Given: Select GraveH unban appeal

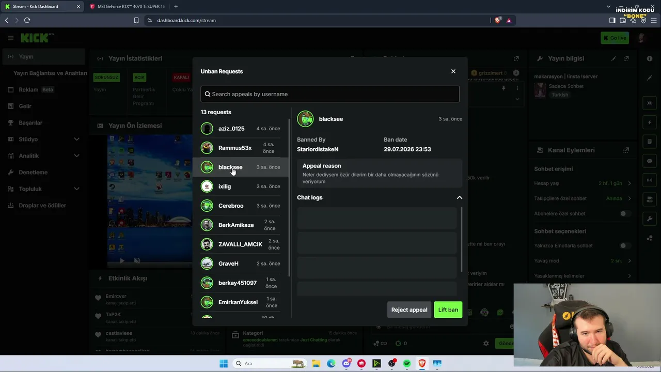Looking at the screenshot, I should click(x=241, y=263).
